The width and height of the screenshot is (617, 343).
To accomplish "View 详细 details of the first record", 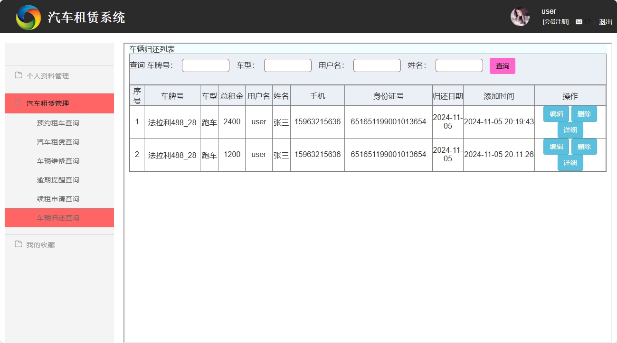I will [570, 130].
